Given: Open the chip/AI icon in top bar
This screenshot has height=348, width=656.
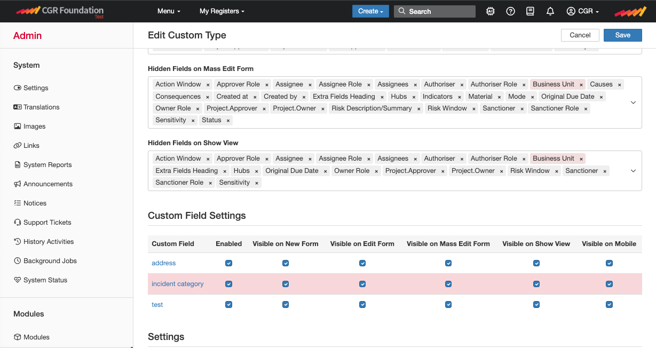Looking at the screenshot, I should (x=490, y=11).
